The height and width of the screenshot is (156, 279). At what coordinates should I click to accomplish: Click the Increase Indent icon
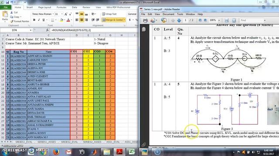(98, 20)
